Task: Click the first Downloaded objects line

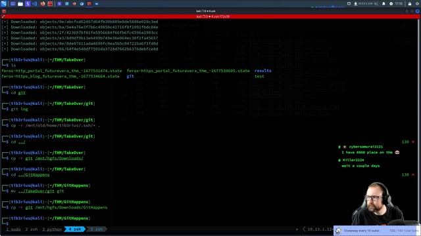Action: pyautogui.click(x=80, y=22)
